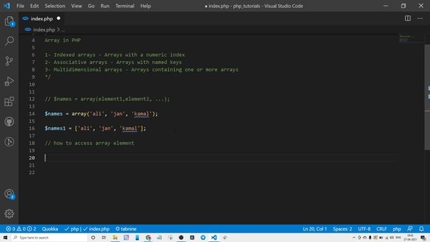Viewport: 430px width, 242px height.
Task: Change language mode via php status item
Action: [396, 229]
